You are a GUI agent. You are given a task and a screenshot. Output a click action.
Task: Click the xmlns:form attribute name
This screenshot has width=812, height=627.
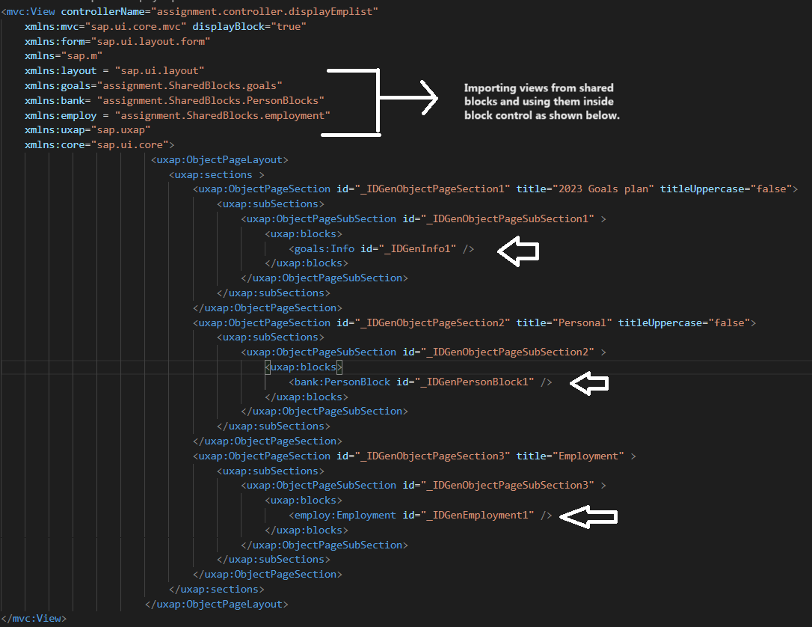[x=55, y=41]
